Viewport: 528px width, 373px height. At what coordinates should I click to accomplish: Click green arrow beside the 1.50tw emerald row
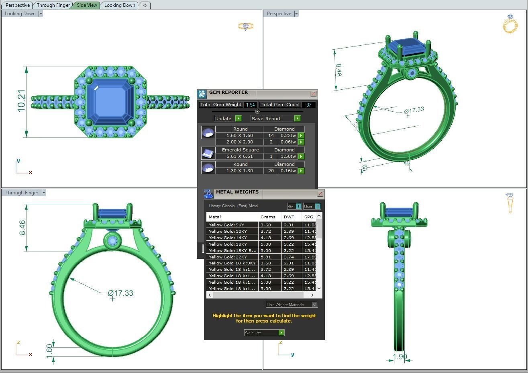[301, 156]
